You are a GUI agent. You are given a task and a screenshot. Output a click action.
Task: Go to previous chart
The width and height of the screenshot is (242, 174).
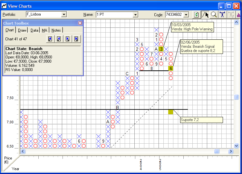tap(59, 39)
